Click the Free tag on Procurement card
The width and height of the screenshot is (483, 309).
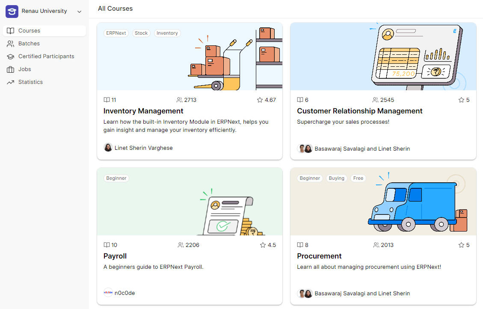[358, 178]
